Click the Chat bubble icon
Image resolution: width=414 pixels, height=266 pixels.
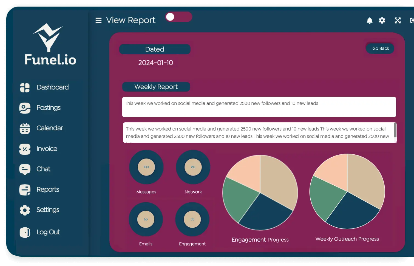click(x=25, y=169)
